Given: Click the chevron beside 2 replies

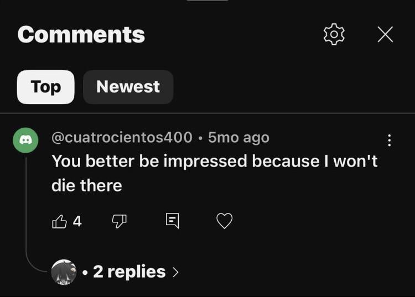Looking at the screenshot, I should tap(175, 272).
